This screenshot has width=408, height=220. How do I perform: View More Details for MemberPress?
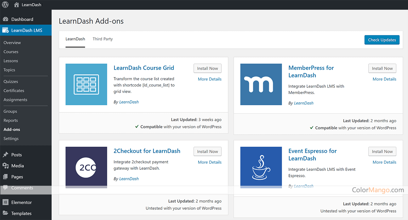pyautogui.click(x=385, y=79)
